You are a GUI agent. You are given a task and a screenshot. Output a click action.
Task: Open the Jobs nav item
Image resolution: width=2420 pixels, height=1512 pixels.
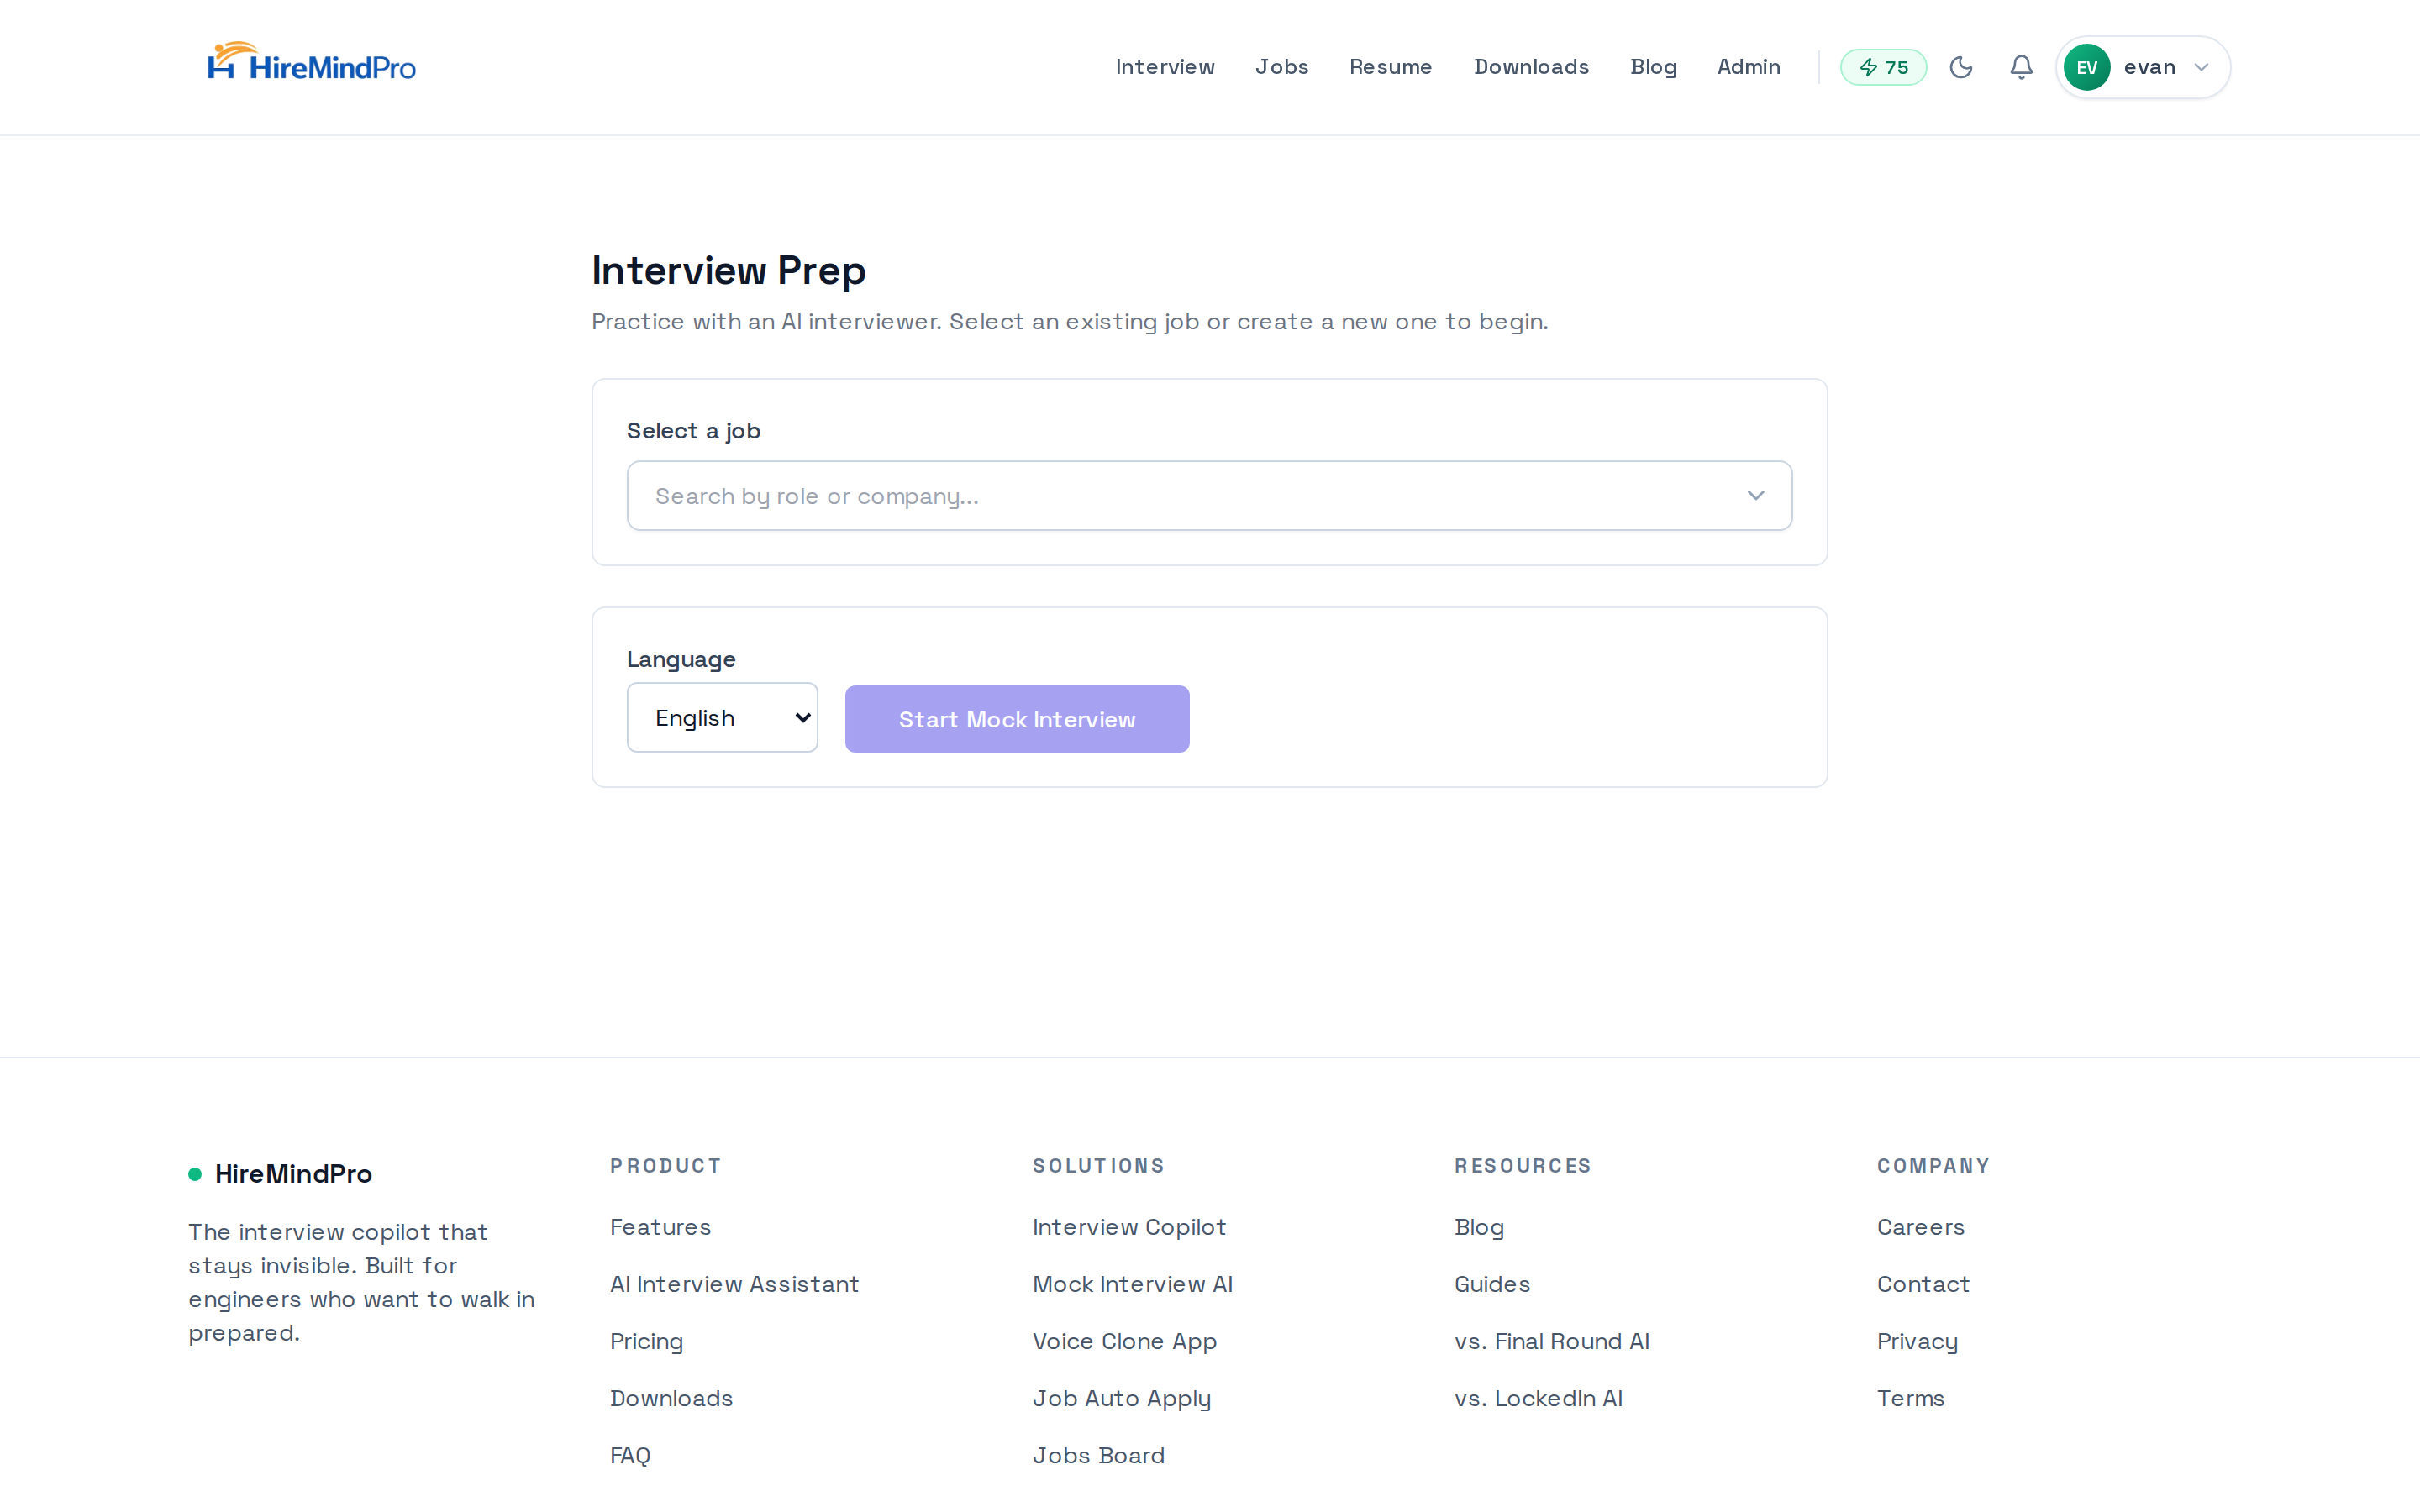pos(1282,67)
